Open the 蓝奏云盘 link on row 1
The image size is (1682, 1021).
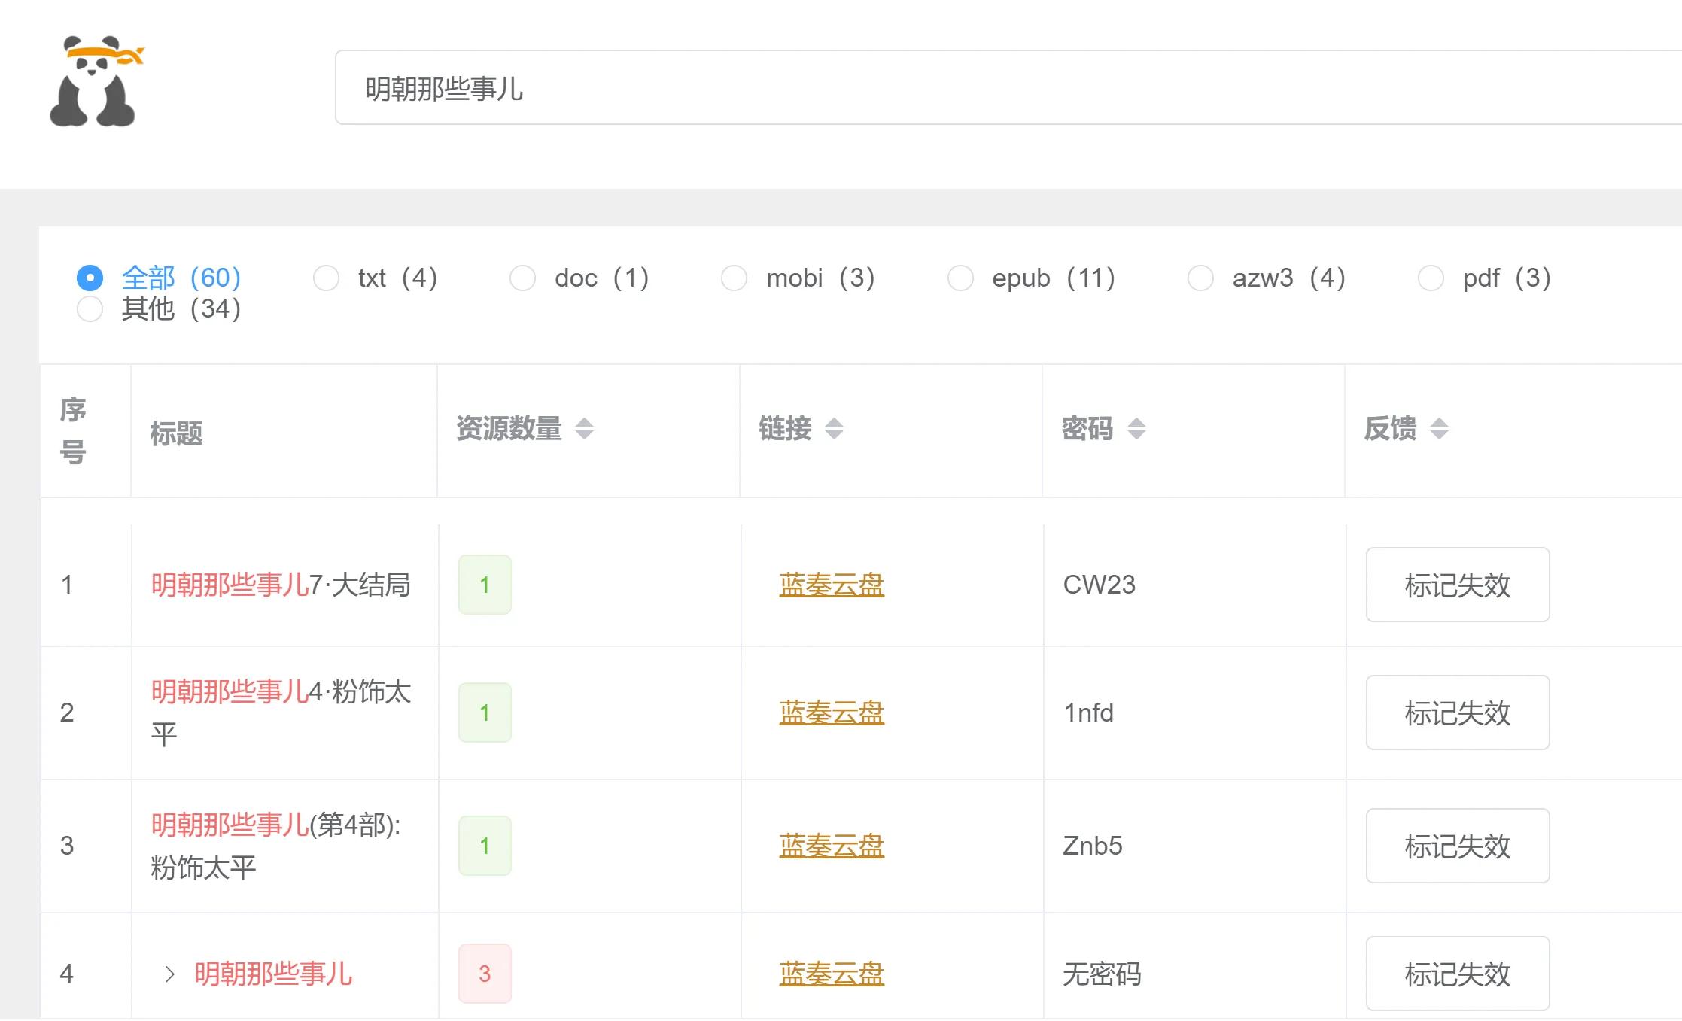point(831,585)
